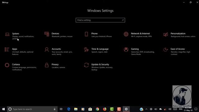The width and height of the screenshot is (199, 112).
Task: Open the orange Camtasia recorder taskbar icon
Action: [119, 109]
